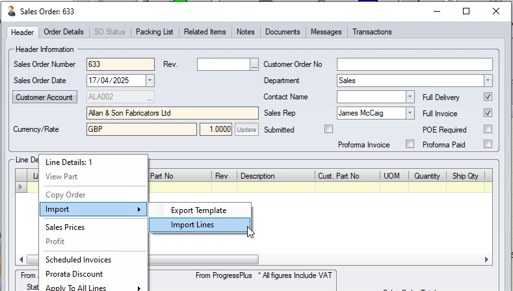
Task: Click the grid row selector arrow
Action: [x=21, y=187]
